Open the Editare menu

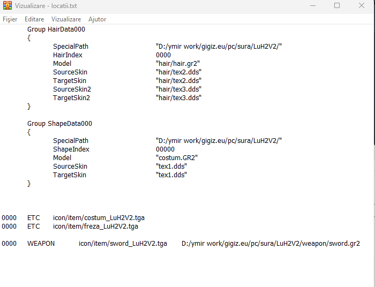(34, 19)
